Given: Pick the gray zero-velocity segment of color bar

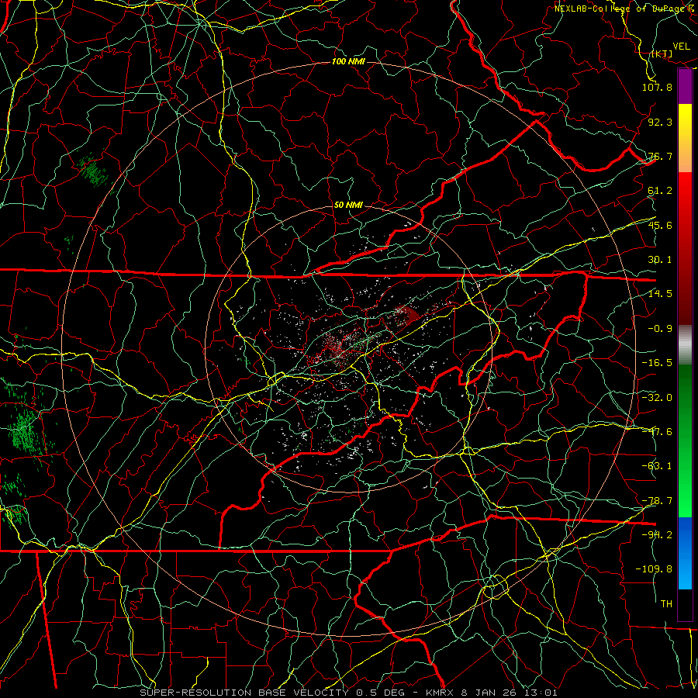Looking at the screenshot, I should point(685,345).
